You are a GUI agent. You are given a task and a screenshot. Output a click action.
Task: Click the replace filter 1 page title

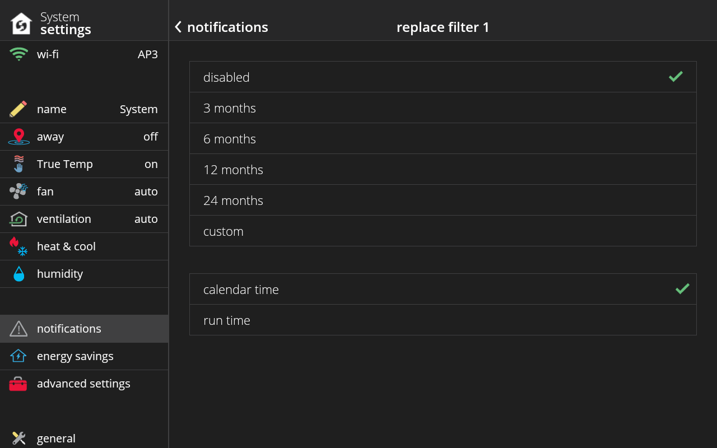click(x=443, y=27)
